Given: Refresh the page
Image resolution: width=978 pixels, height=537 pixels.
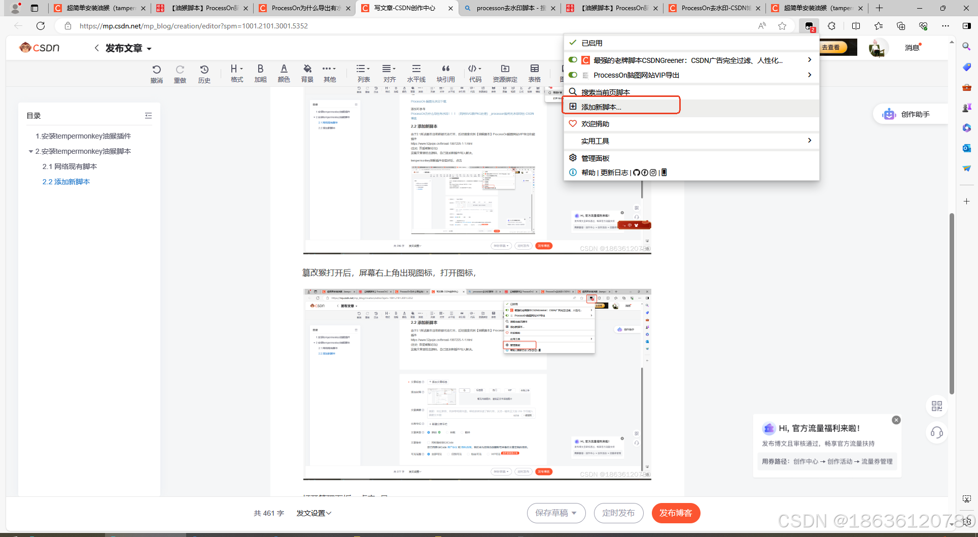Looking at the screenshot, I should point(41,26).
